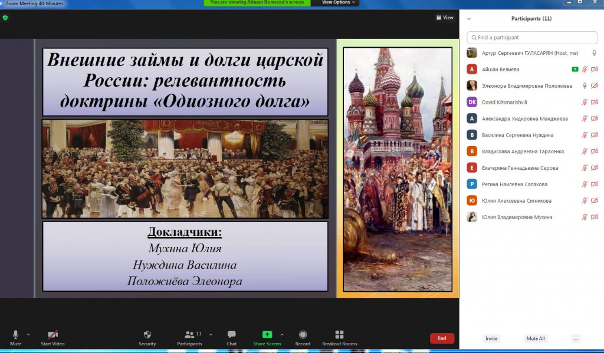Click Александра Манджиева video-off icon
This screenshot has width=604, height=353.
[595, 118]
